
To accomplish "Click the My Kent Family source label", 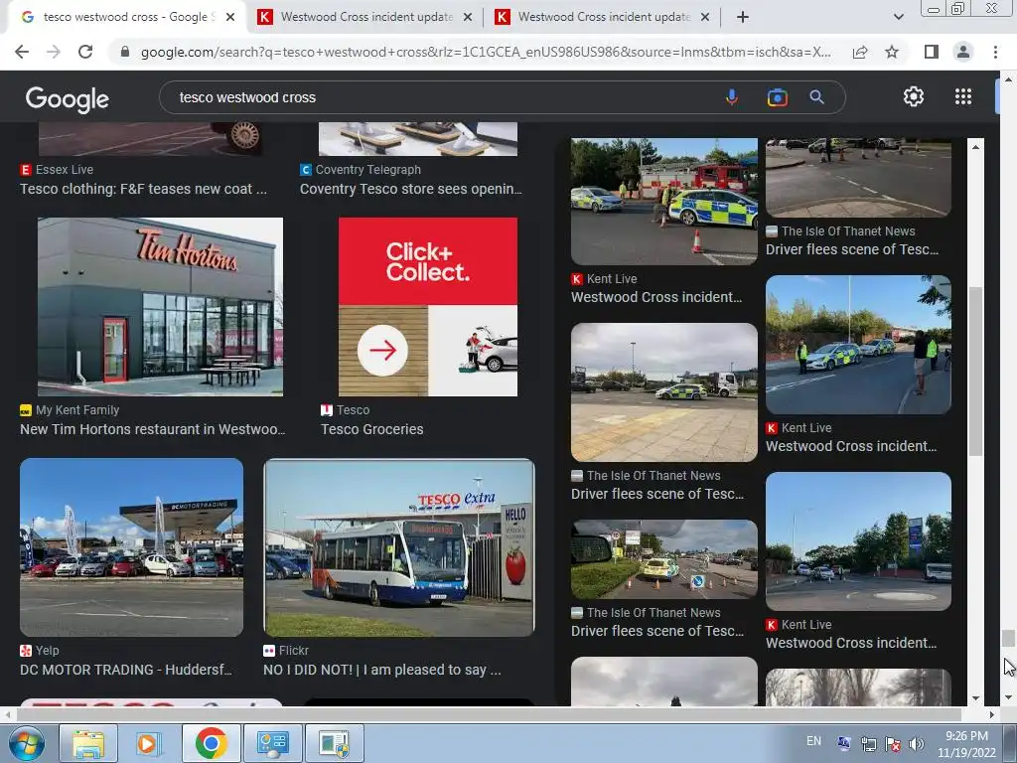I will [77, 410].
